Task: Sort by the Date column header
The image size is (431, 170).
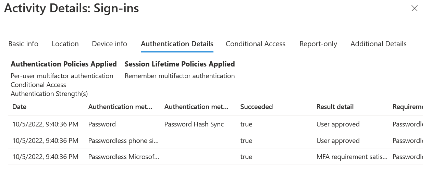Action: pos(19,107)
